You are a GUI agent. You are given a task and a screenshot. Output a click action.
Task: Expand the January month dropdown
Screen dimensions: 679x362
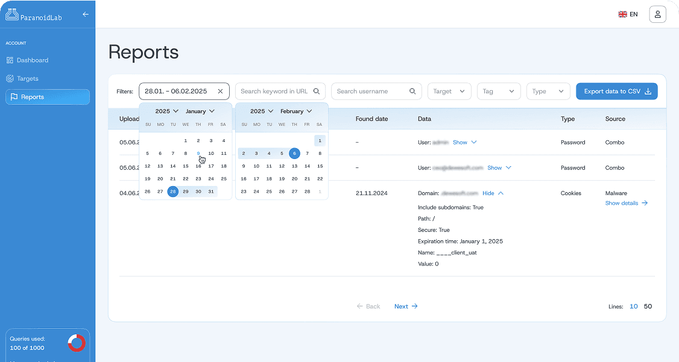coord(200,111)
